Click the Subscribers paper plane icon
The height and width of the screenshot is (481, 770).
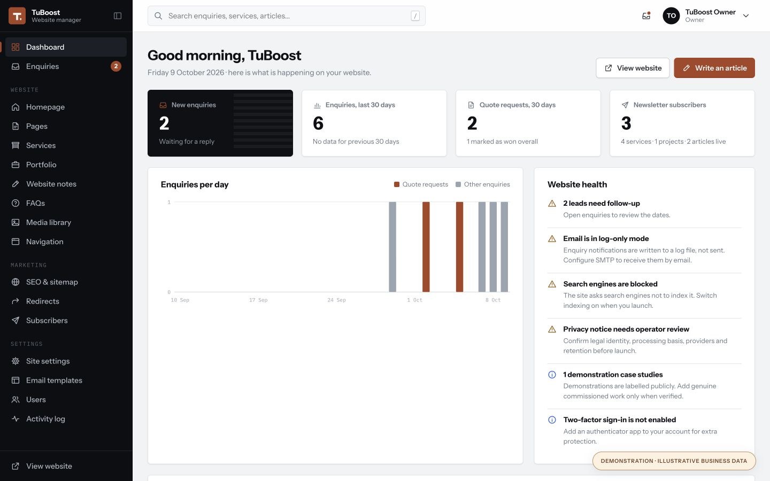coord(16,321)
